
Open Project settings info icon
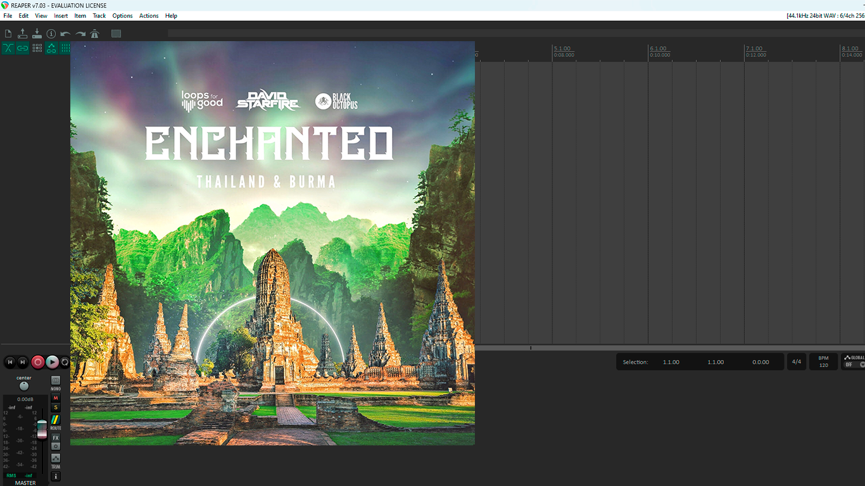point(51,34)
